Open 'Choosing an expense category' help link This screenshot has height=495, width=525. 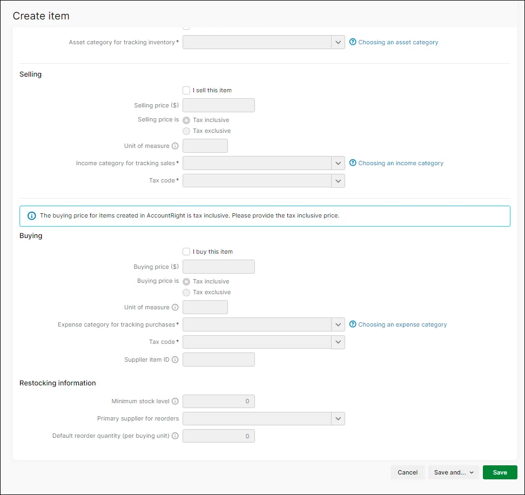coord(402,325)
